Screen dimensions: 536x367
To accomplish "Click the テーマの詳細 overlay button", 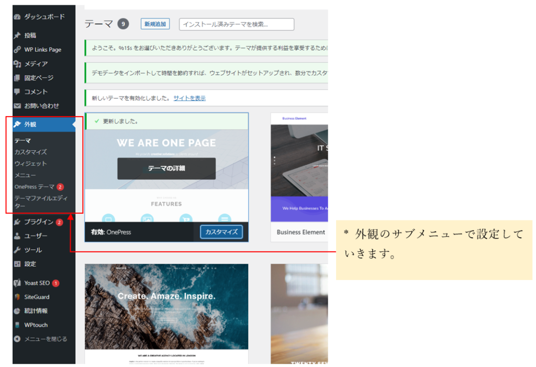I will pyautogui.click(x=166, y=169).
